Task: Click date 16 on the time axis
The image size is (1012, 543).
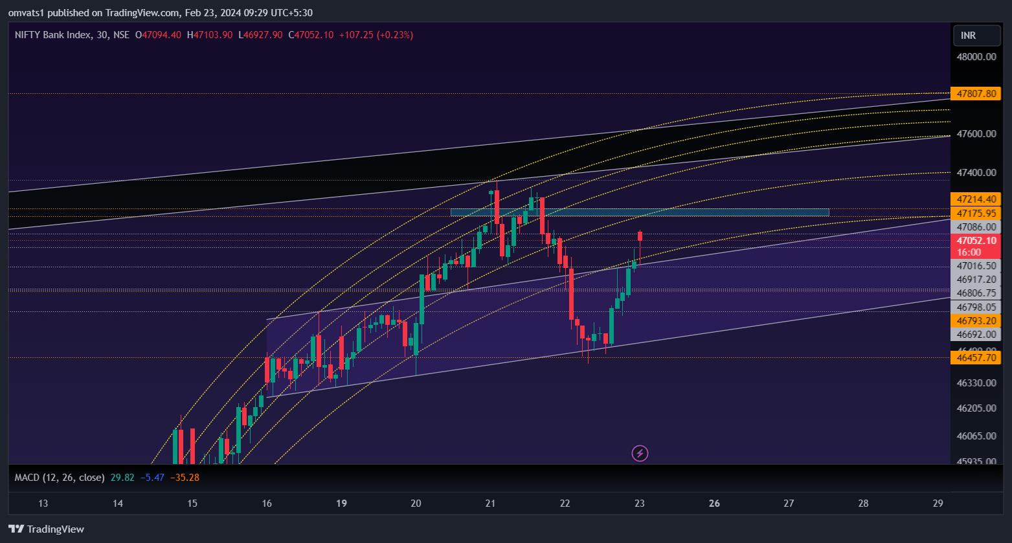Action: 267,504
